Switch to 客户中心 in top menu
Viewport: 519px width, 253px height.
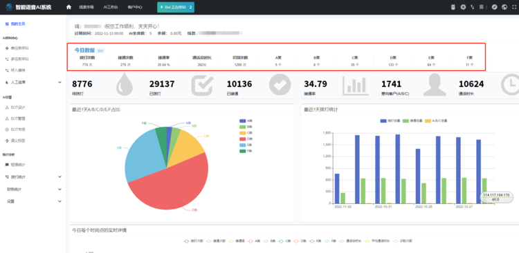click(135, 7)
